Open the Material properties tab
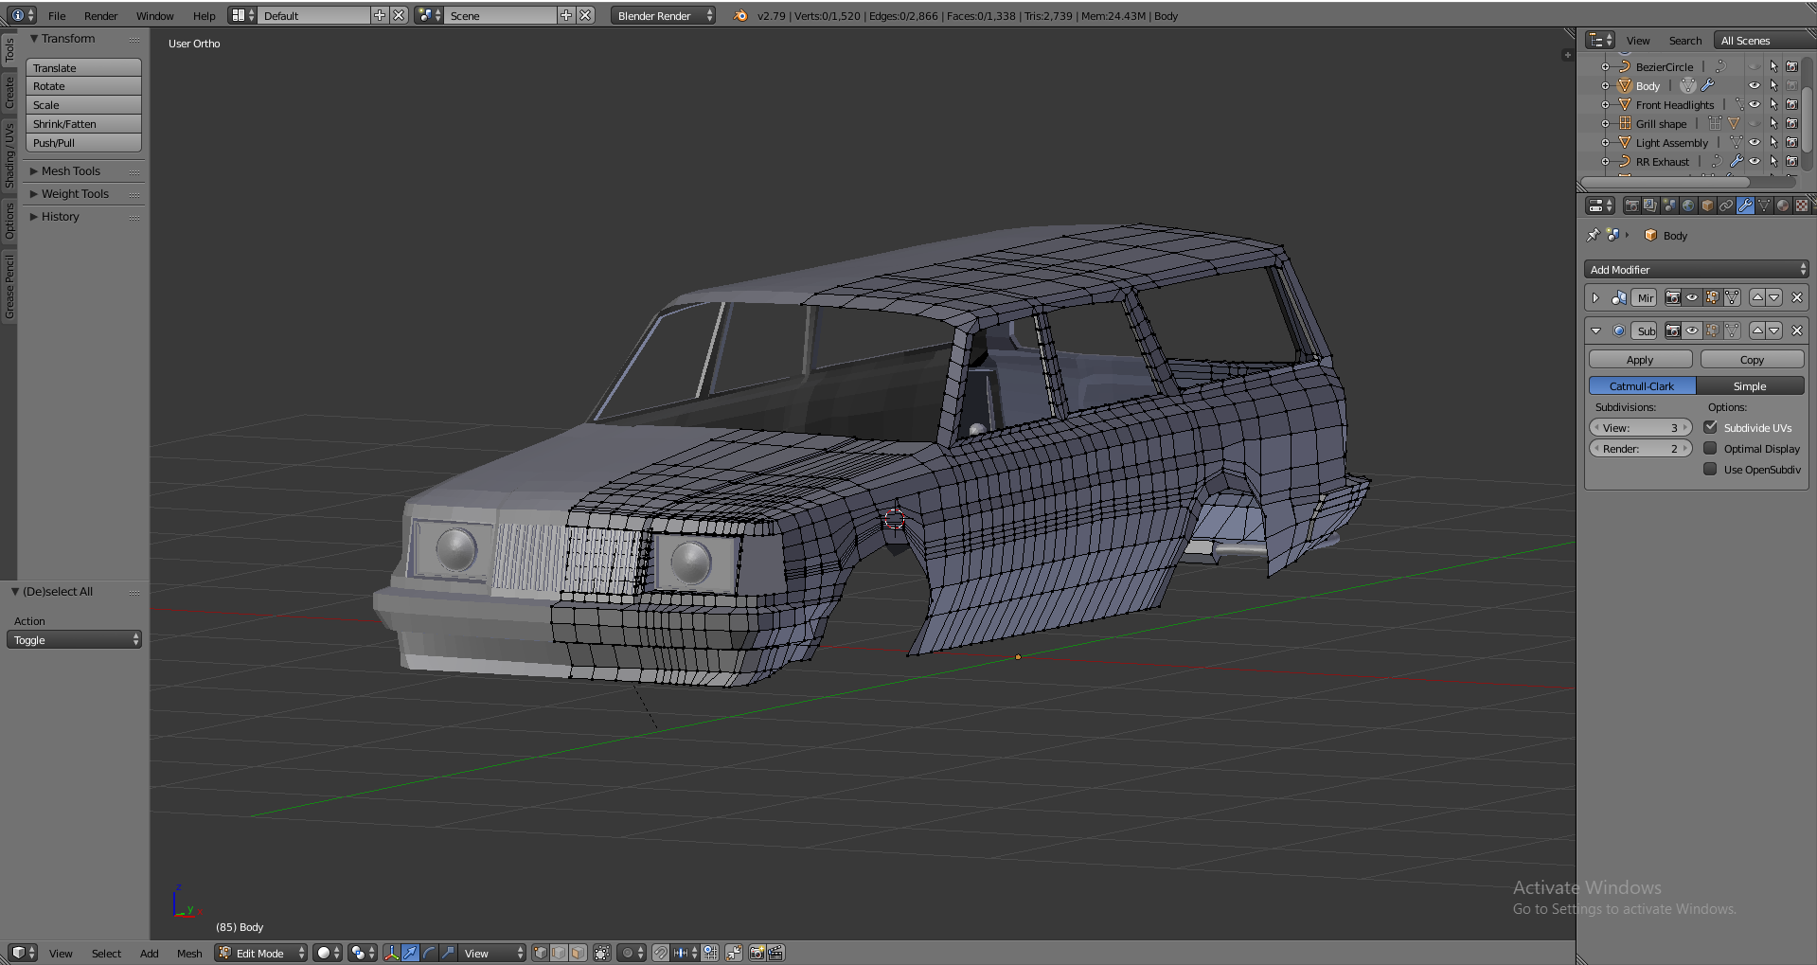Image resolution: width=1817 pixels, height=965 pixels. coord(1783,206)
